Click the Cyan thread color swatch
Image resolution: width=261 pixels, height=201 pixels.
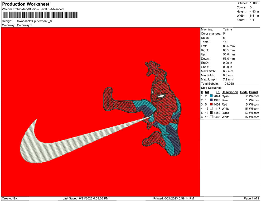click(211, 96)
